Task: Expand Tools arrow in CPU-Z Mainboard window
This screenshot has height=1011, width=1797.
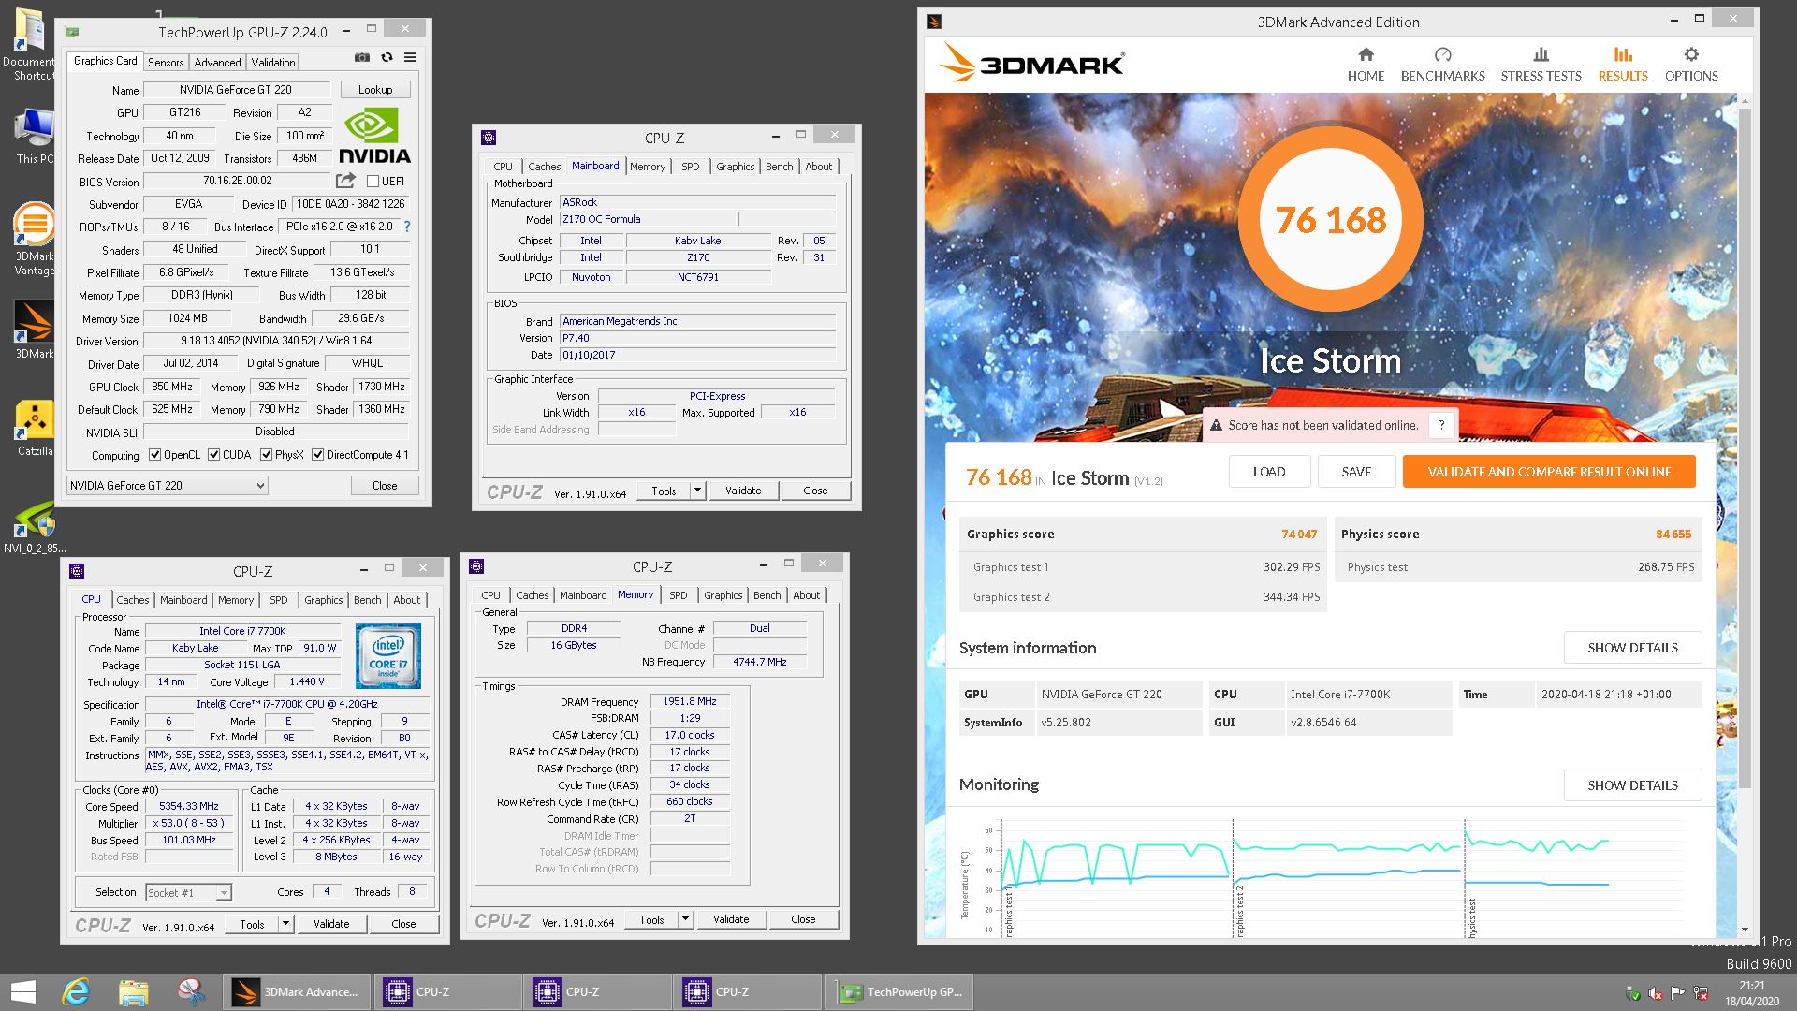Action: tap(697, 491)
